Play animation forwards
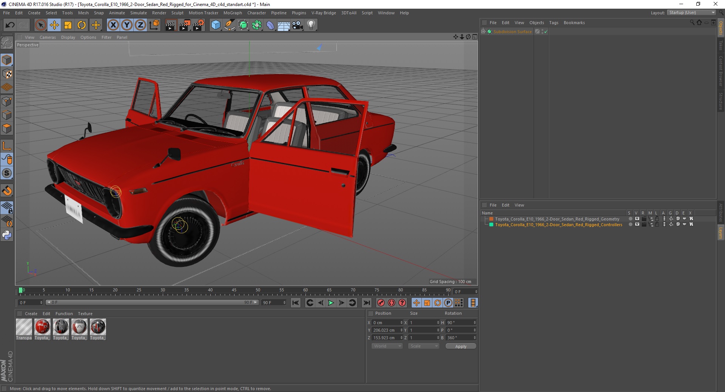The height and width of the screenshot is (392, 725). (331, 303)
